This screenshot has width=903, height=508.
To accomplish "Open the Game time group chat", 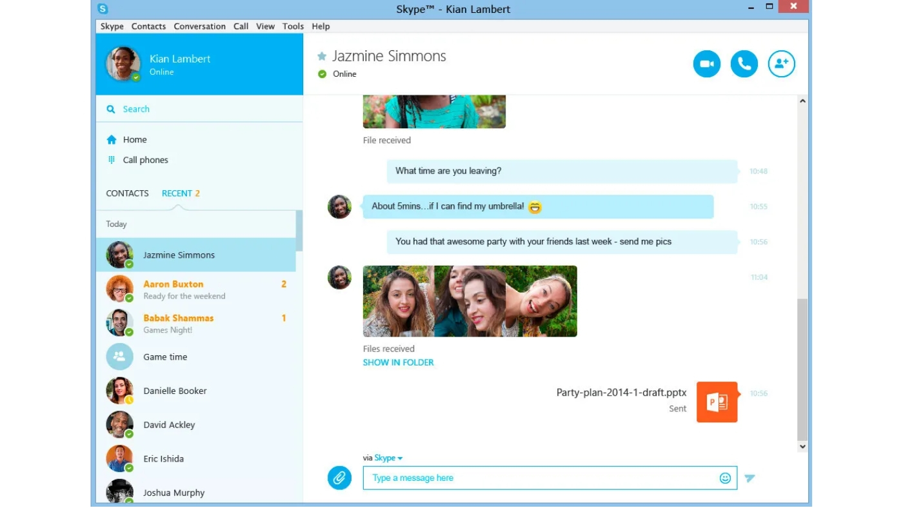I will [196, 357].
